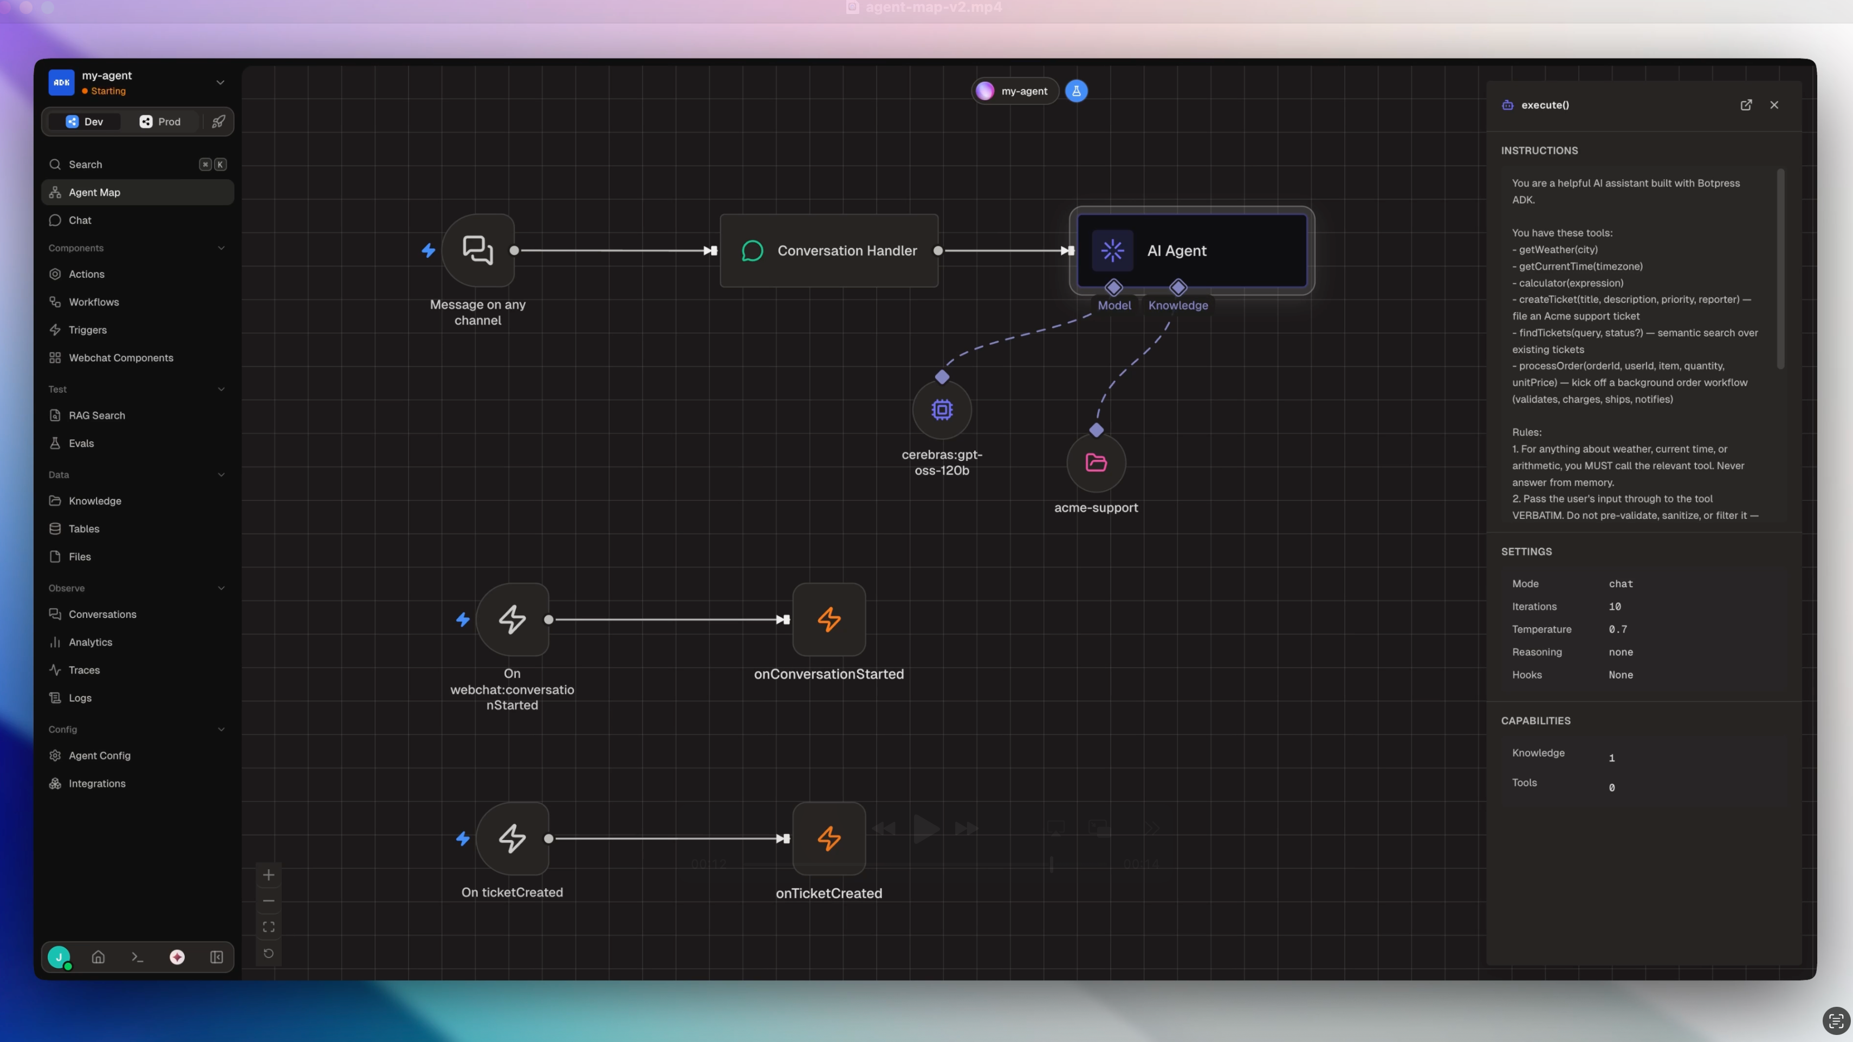Zoom in on the canvas
This screenshot has width=1853, height=1042.
point(268,875)
